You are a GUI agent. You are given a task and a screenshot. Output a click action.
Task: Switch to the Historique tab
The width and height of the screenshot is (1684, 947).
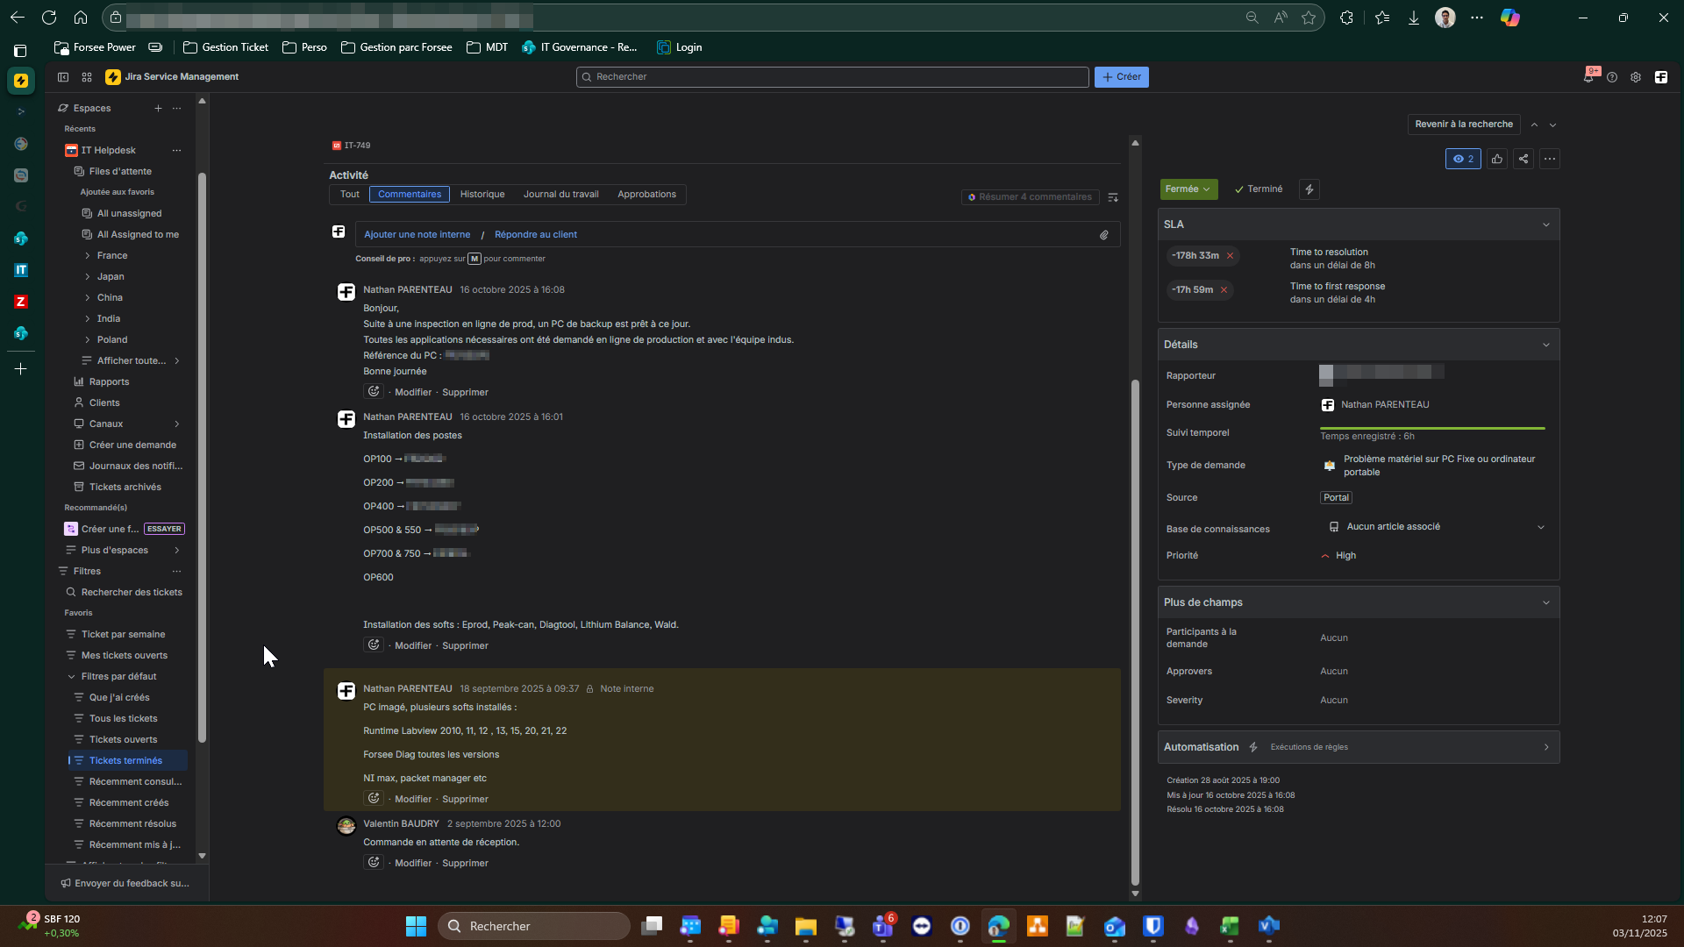[482, 195]
